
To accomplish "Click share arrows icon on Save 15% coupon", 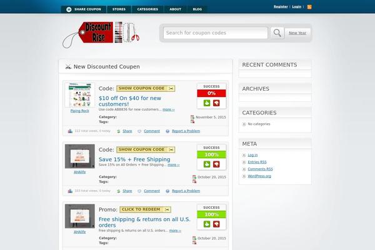I will 118,191.
